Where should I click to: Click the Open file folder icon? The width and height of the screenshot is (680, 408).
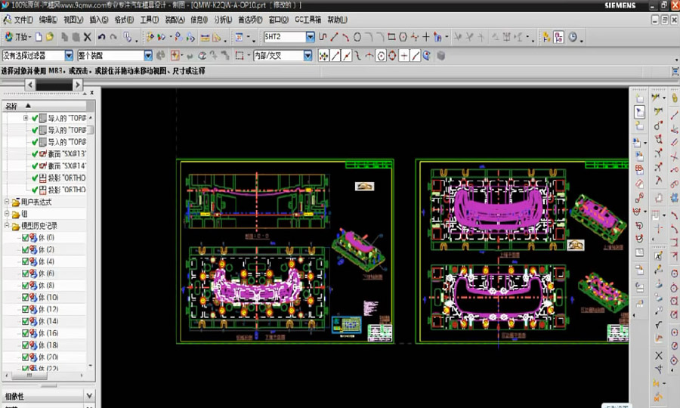click(x=49, y=36)
